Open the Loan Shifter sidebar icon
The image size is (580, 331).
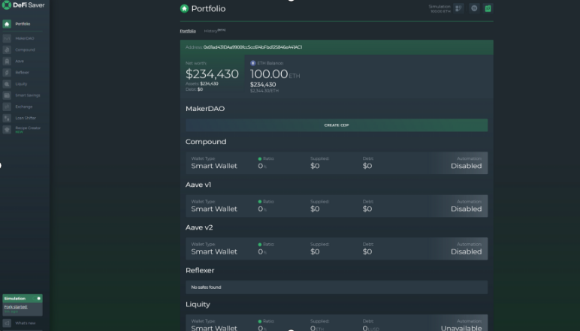point(7,119)
